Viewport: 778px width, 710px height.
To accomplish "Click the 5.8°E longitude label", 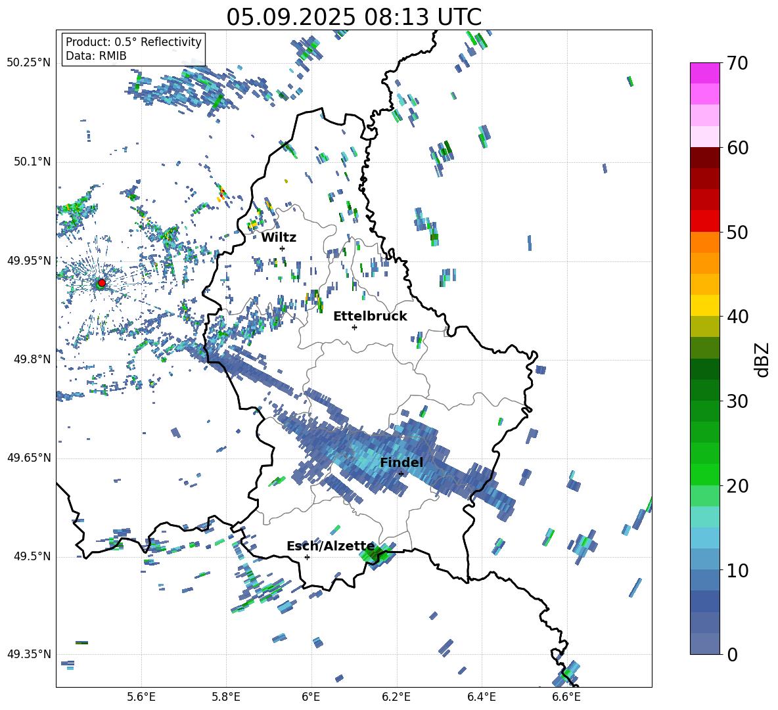I will point(226,697).
